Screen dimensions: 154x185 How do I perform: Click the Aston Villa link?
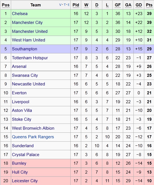click(22, 110)
